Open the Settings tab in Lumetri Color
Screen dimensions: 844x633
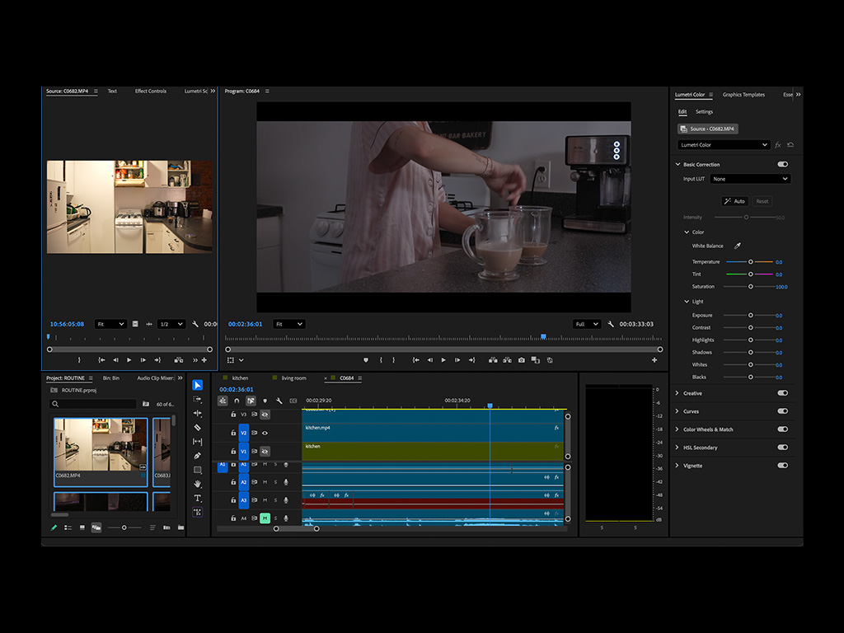[704, 111]
